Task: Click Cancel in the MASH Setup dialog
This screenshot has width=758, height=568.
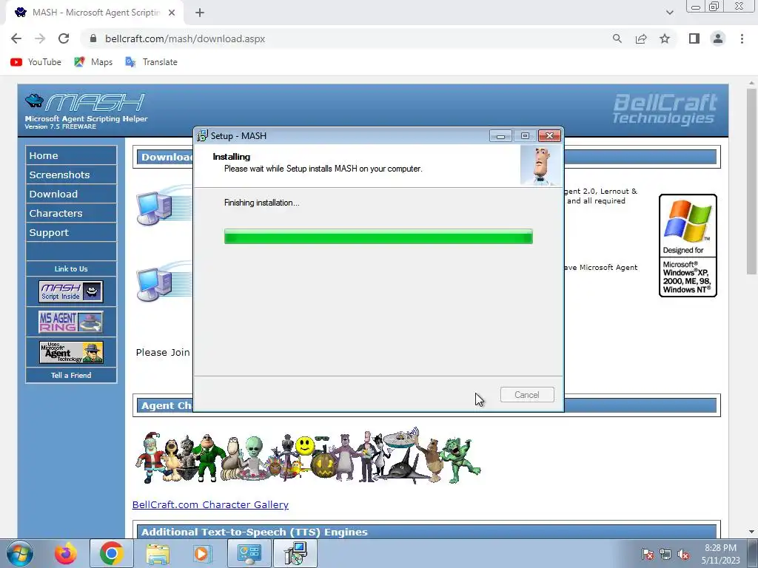Action: pyautogui.click(x=527, y=395)
